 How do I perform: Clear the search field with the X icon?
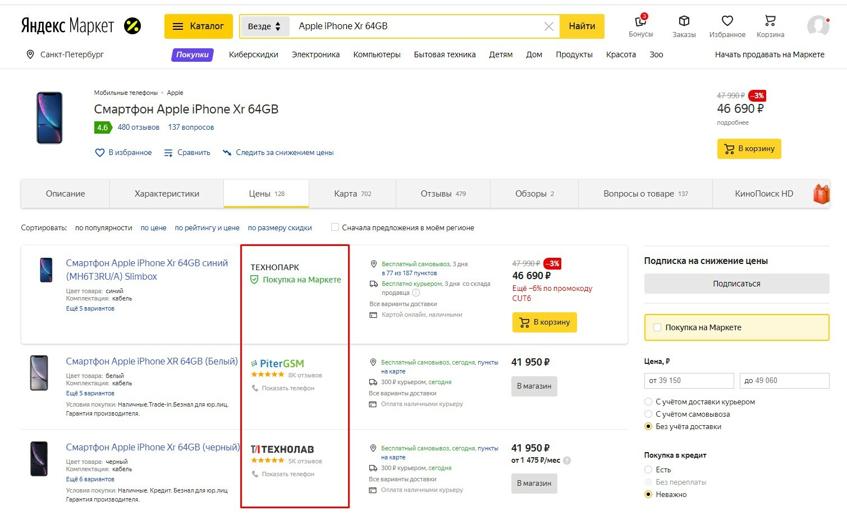point(549,26)
